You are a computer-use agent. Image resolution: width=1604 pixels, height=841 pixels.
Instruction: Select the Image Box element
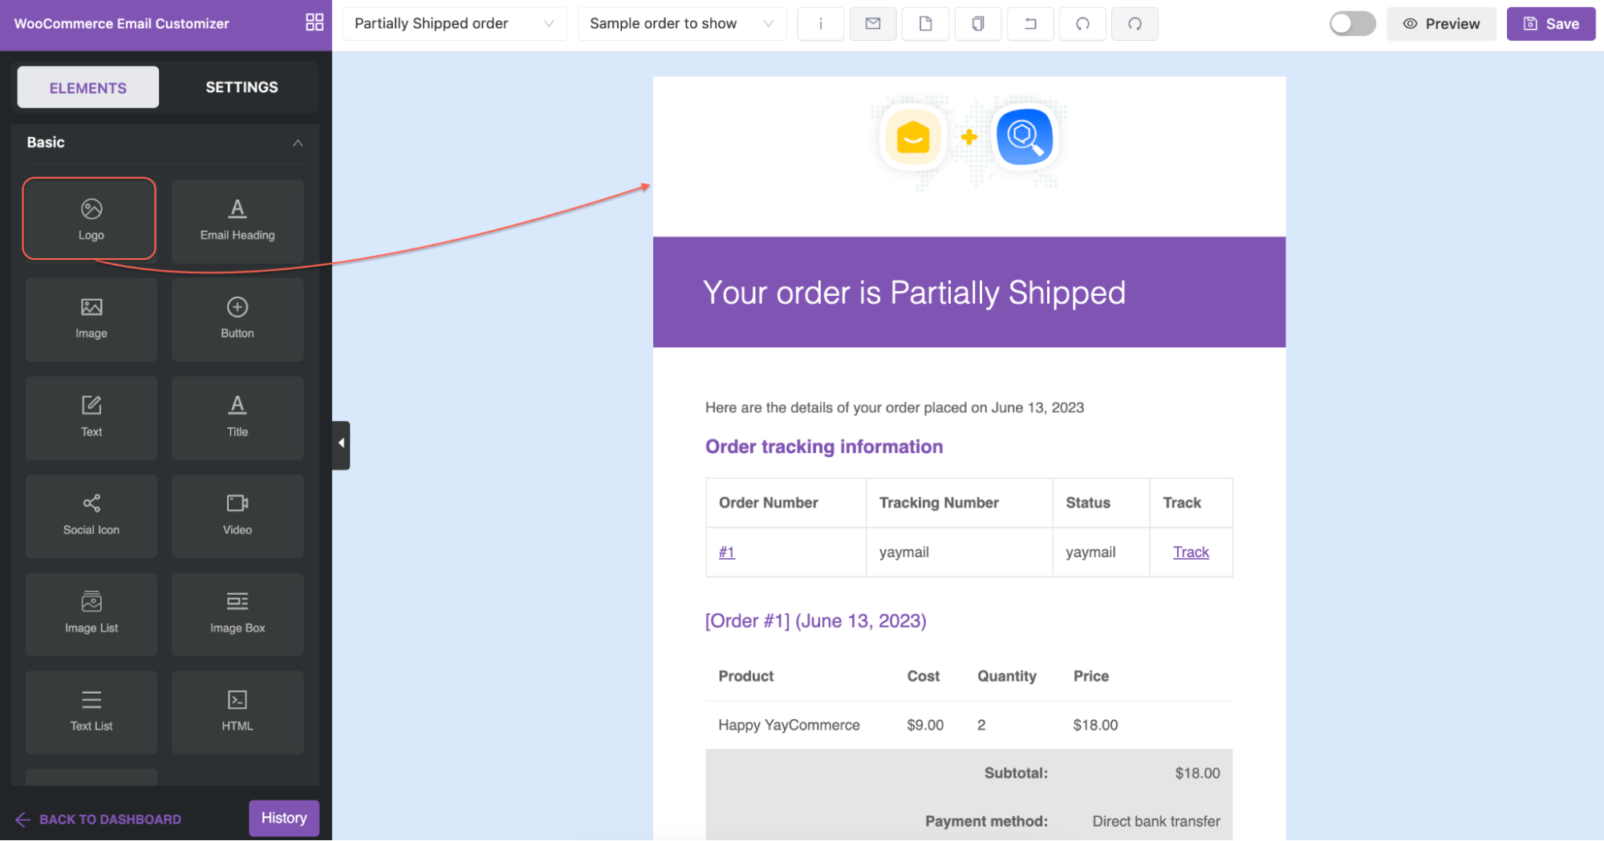tap(238, 613)
